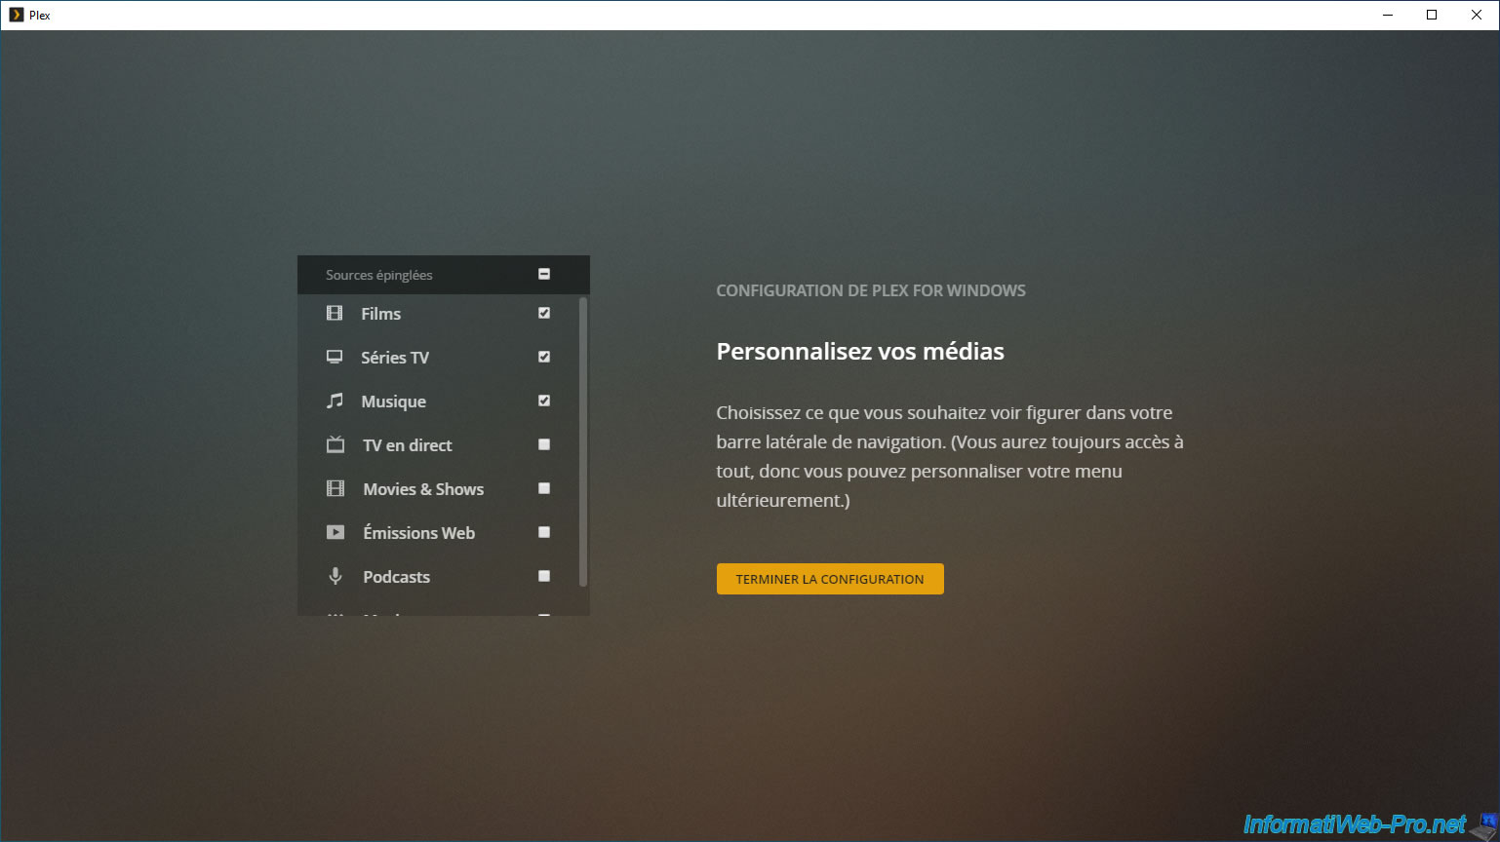Screen dimensions: 1500x842
Task: Maximize the Plex window
Action: [x=1432, y=15]
